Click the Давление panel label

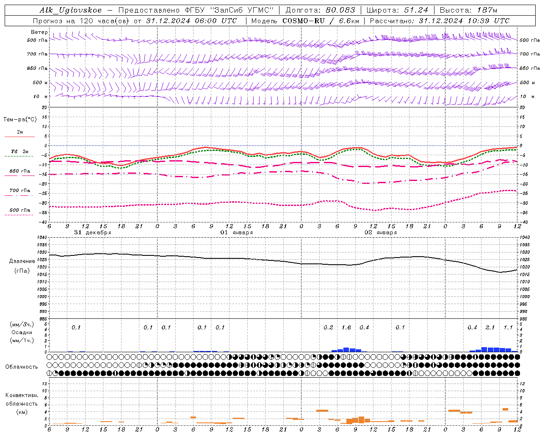coord(22,261)
